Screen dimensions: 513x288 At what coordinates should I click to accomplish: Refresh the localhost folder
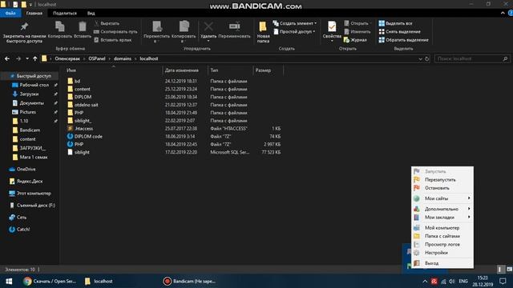[x=427, y=58]
